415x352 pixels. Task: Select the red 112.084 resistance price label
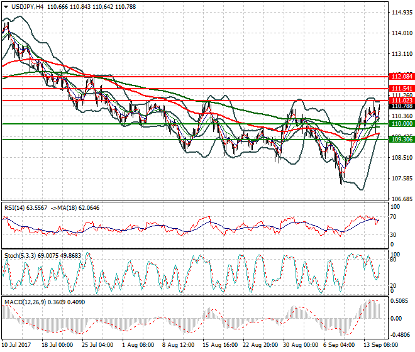point(402,77)
